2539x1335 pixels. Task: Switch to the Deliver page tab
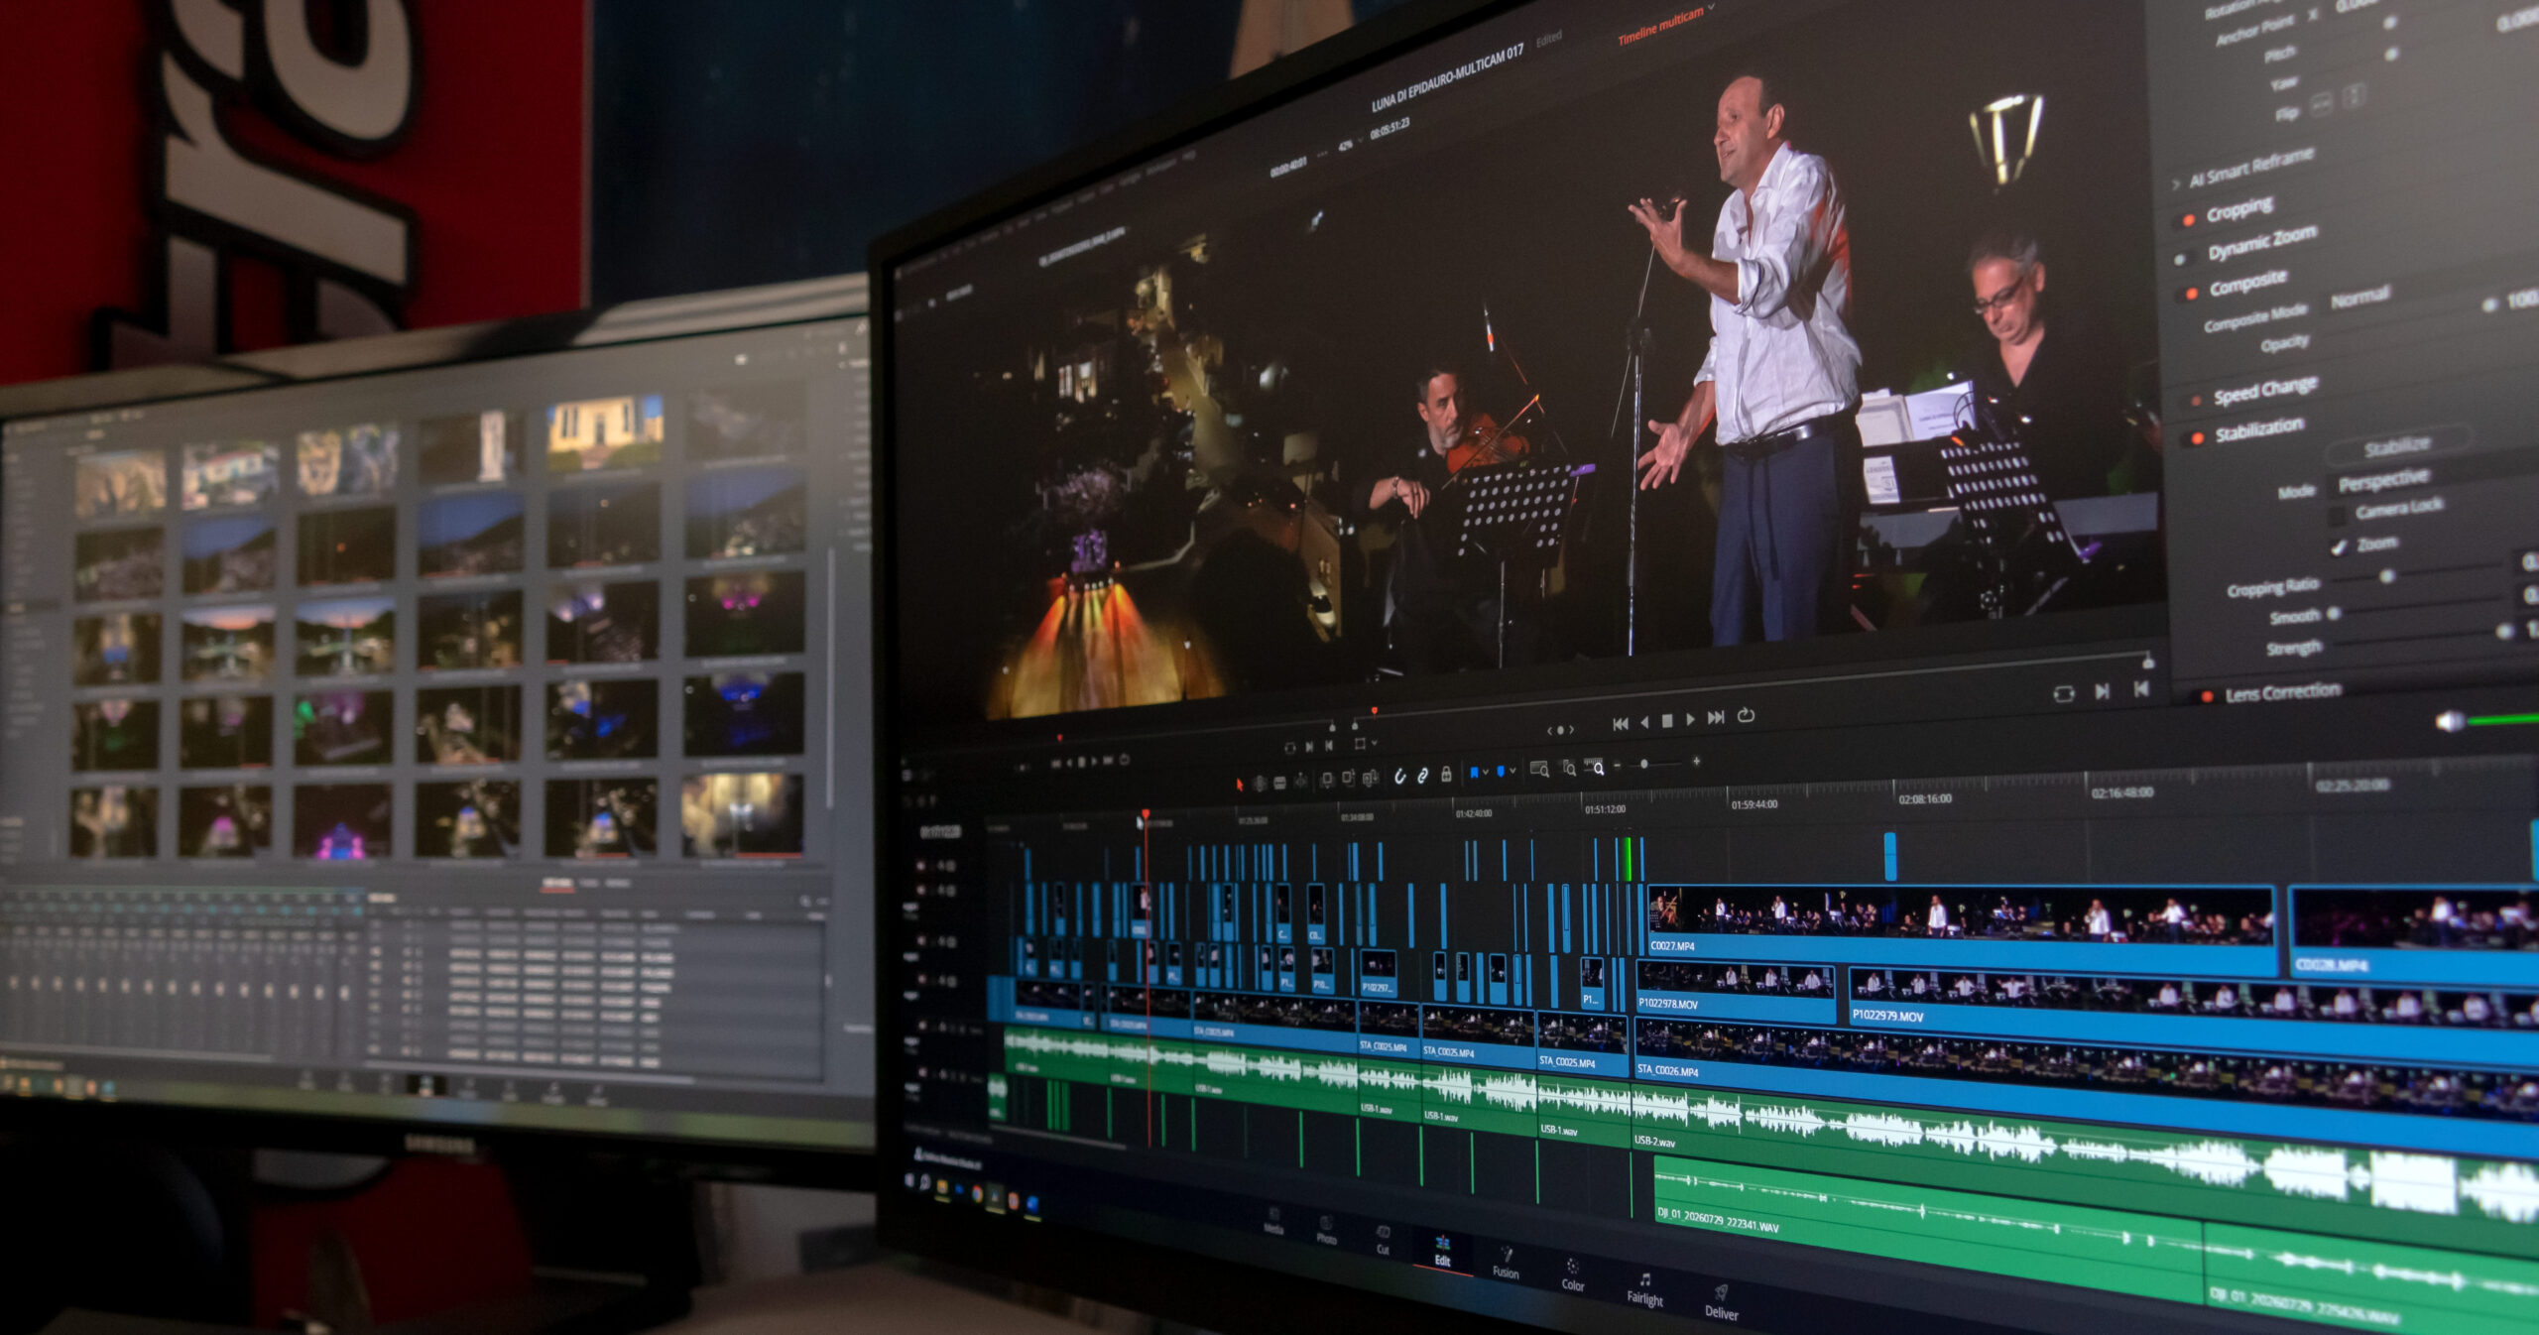click(1722, 1301)
